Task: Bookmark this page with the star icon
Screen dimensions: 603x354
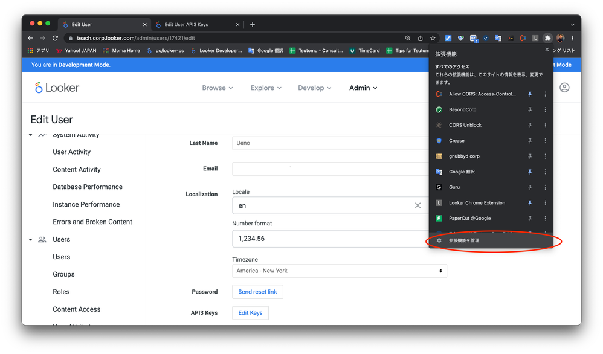Action: click(433, 38)
